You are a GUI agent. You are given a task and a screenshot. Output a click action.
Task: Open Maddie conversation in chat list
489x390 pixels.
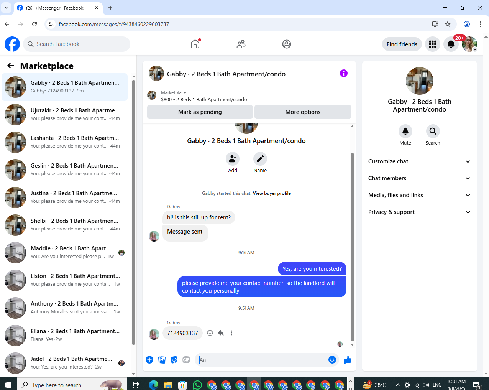tap(65, 253)
